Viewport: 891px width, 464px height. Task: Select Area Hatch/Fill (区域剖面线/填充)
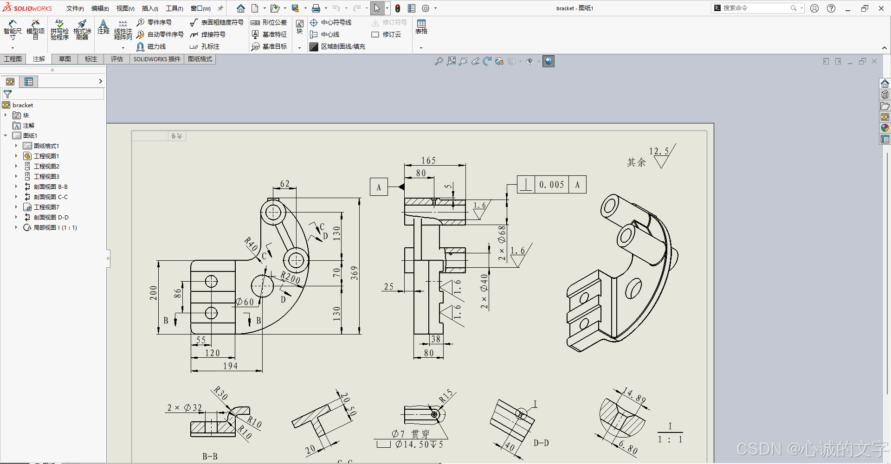337,46
